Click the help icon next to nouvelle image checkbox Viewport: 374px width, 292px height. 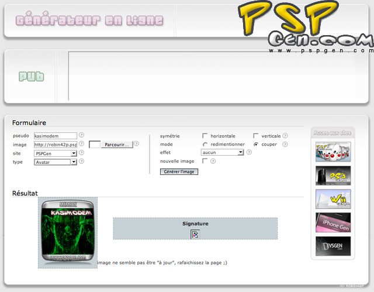[x=213, y=161]
